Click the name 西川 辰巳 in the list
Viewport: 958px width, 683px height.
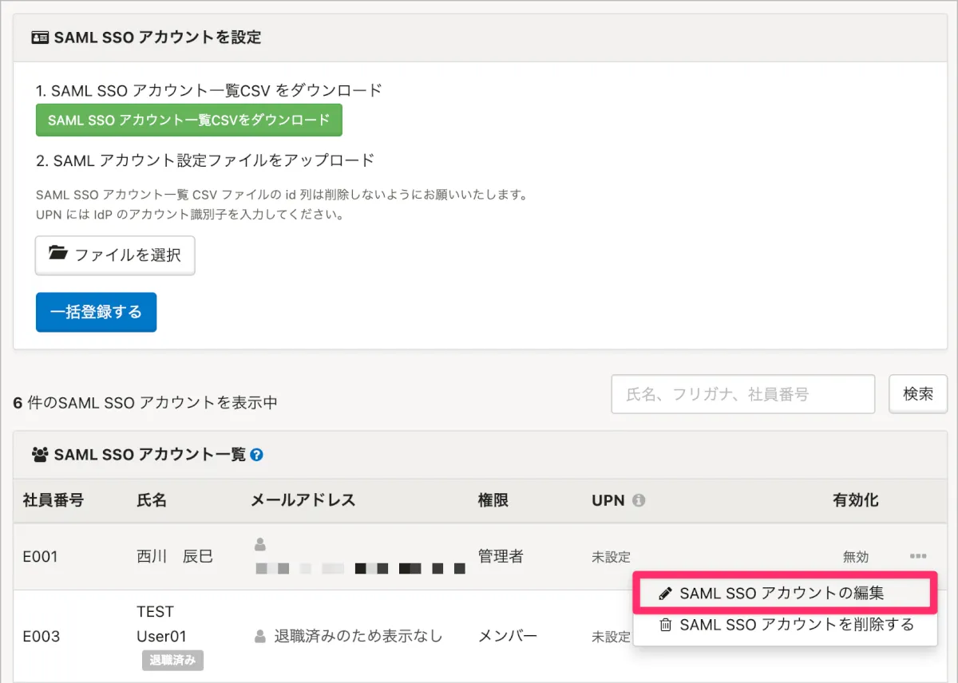click(175, 557)
